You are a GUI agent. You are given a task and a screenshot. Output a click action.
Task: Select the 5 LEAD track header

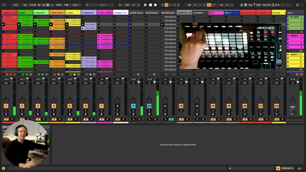point(73,13)
